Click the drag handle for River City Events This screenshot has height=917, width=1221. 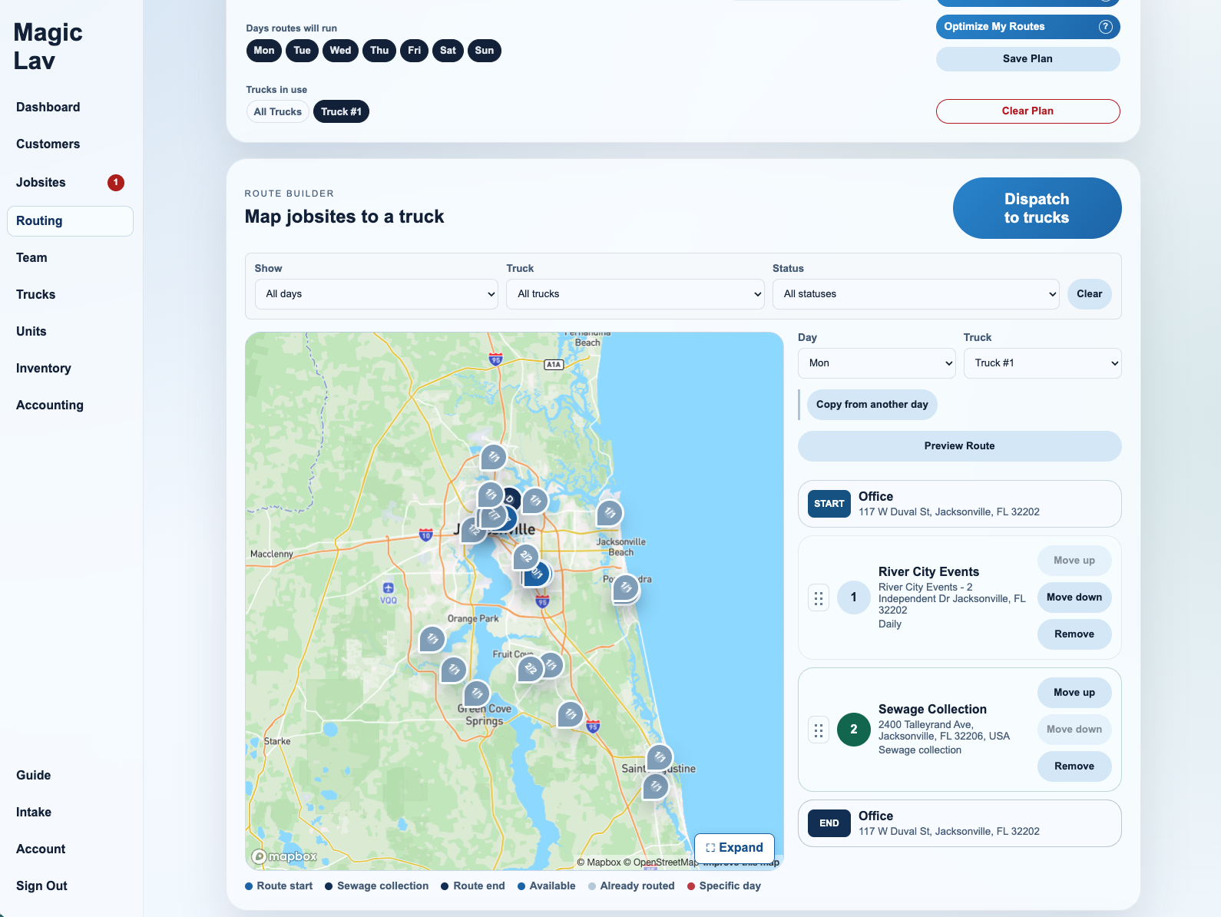819,598
